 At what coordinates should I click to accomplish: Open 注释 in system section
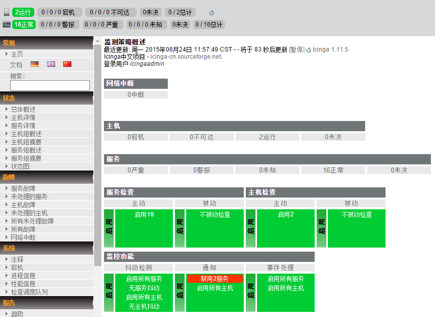17,259
